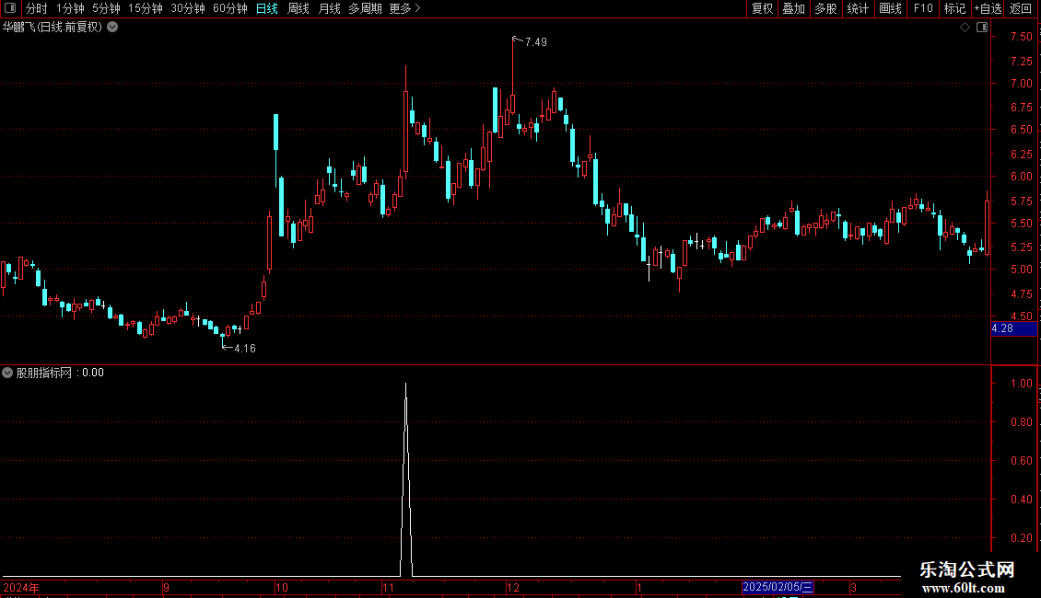Image resolution: width=1041 pixels, height=598 pixels.
Task: Click the 2024年 label on time axis
Action: [x=20, y=587]
